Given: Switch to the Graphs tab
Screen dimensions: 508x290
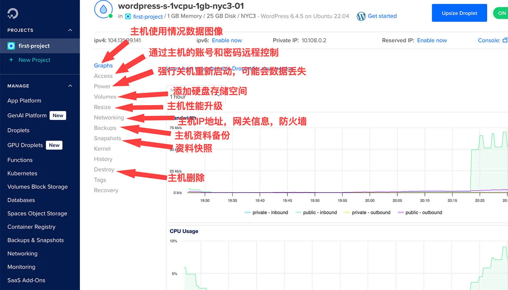Looking at the screenshot, I should coord(103,65).
